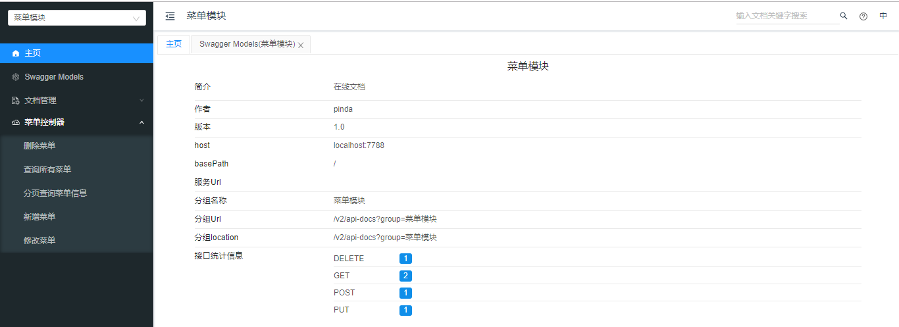Open the 修改菜单 API entry

[x=39, y=240]
